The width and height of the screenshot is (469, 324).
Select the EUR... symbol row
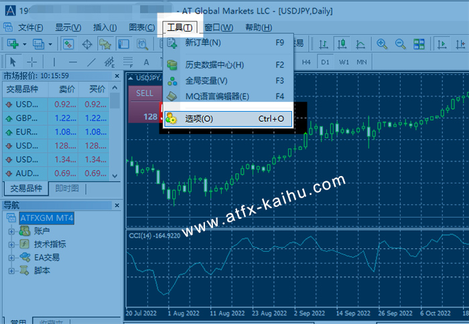(x=56, y=132)
